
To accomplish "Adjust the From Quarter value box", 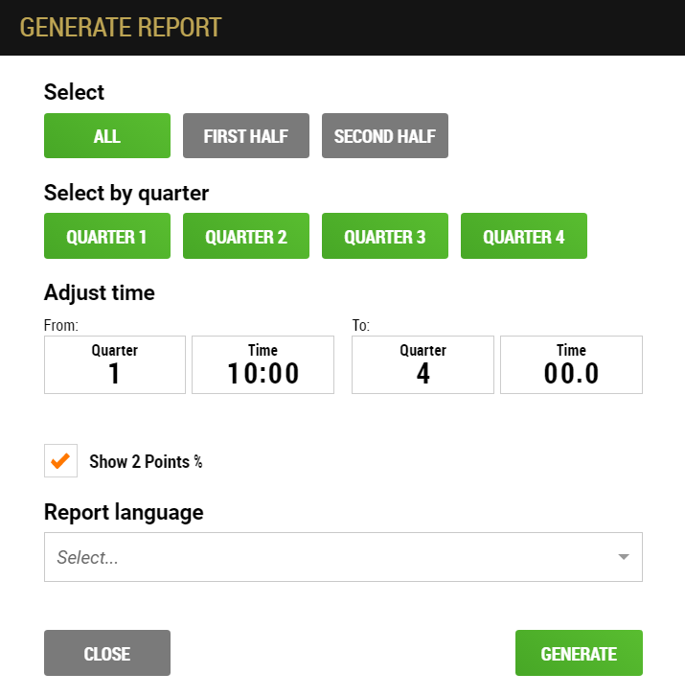I will [x=115, y=365].
